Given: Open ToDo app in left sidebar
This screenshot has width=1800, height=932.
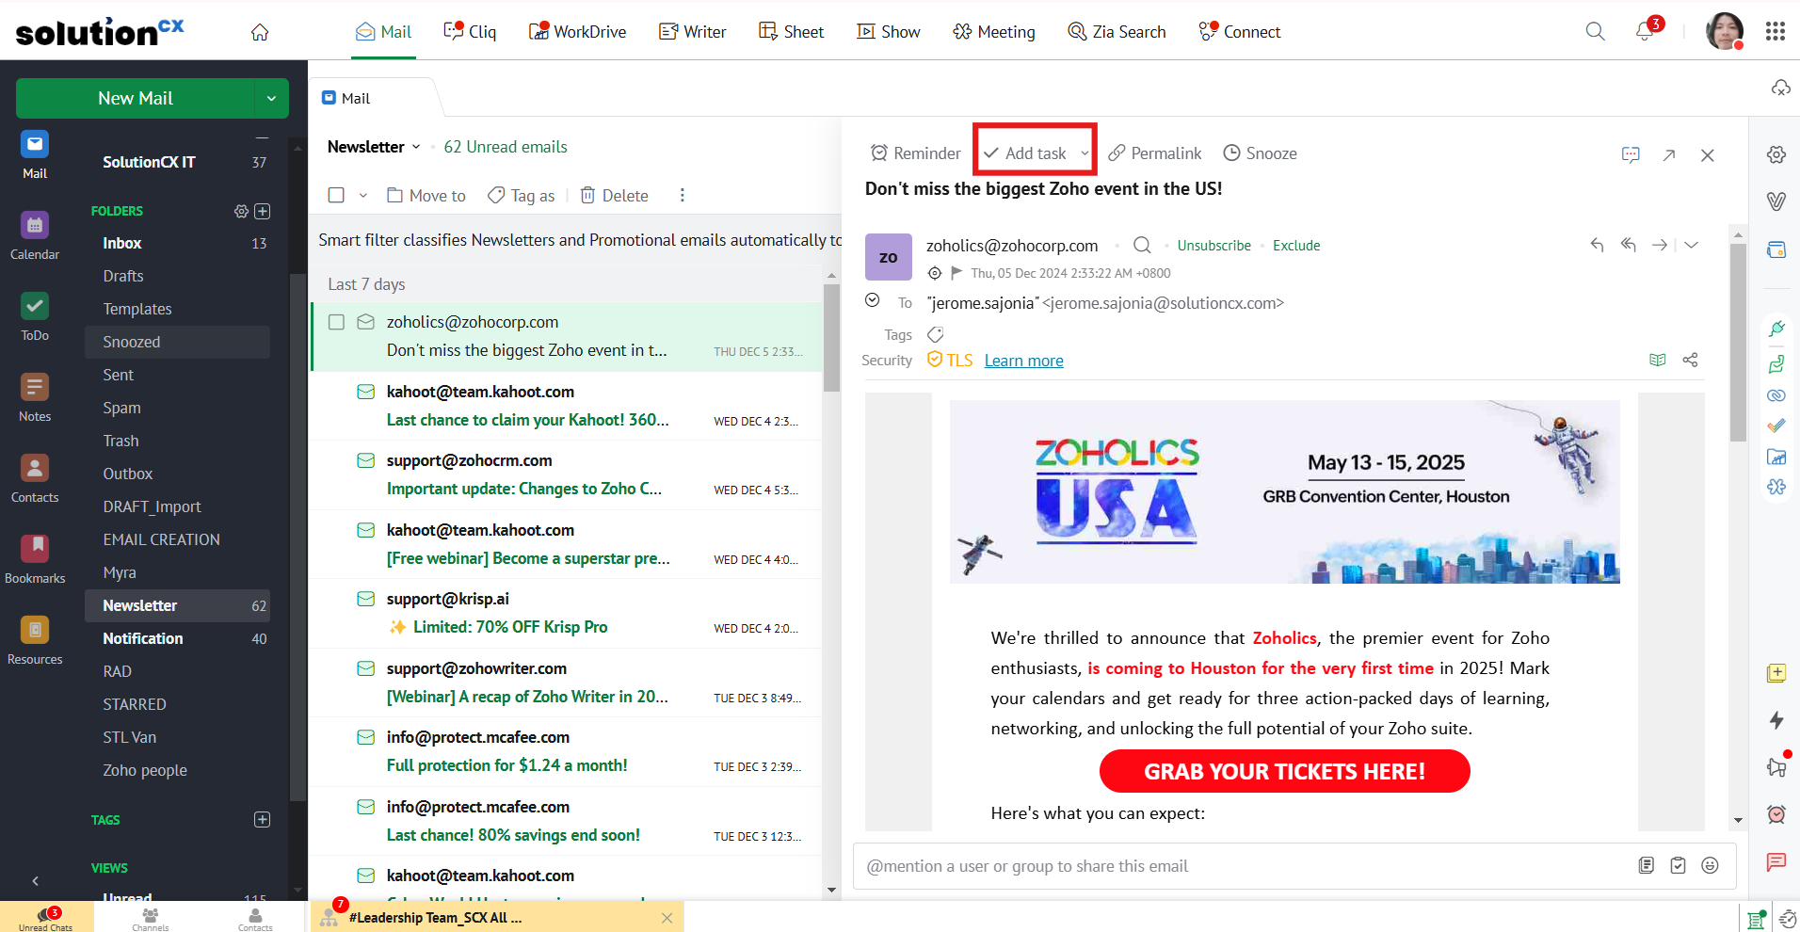Looking at the screenshot, I should (x=35, y=316).
